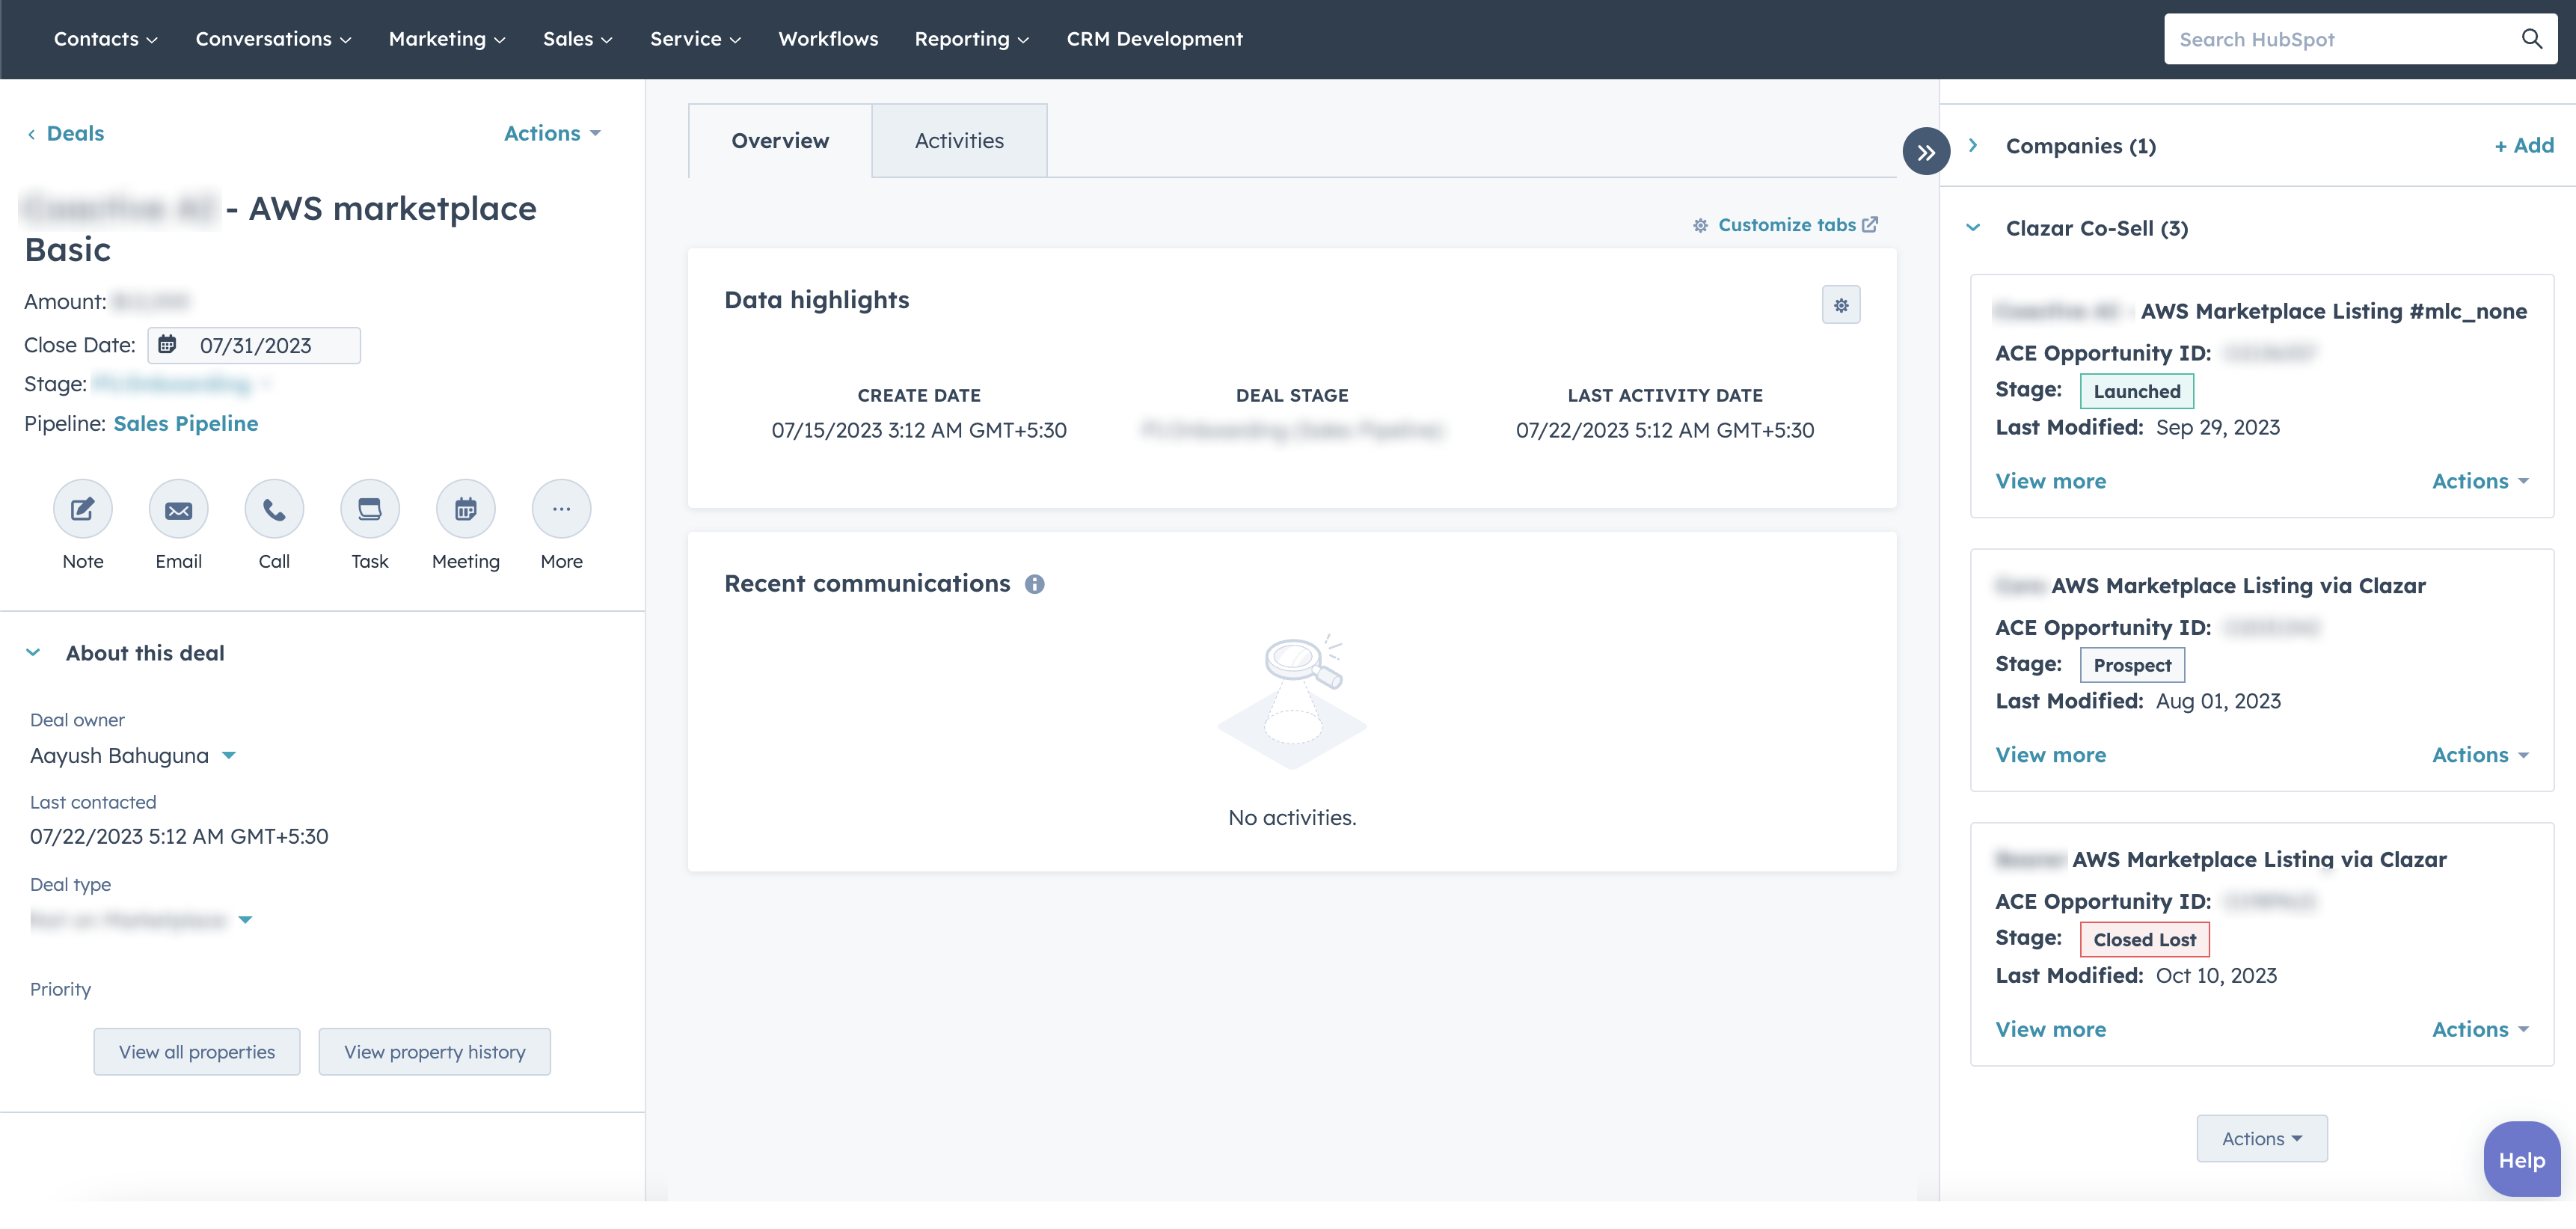This screenshot has width=2576, height=1229.
Task: Collapse the Clazar Co-Sell (3) section
Action: [1973, 228]
